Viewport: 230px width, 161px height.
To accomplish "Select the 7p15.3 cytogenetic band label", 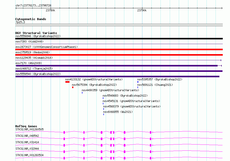I will [x=20, y=22].
